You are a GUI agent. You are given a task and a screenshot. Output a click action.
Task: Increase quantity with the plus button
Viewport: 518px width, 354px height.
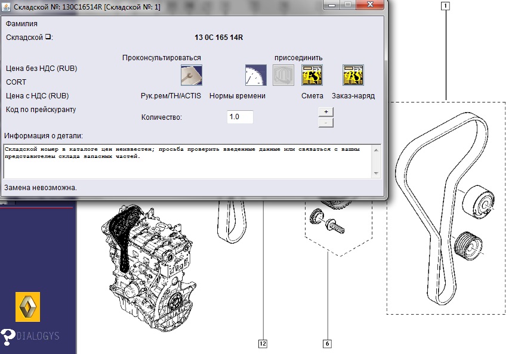click(325, 111)
